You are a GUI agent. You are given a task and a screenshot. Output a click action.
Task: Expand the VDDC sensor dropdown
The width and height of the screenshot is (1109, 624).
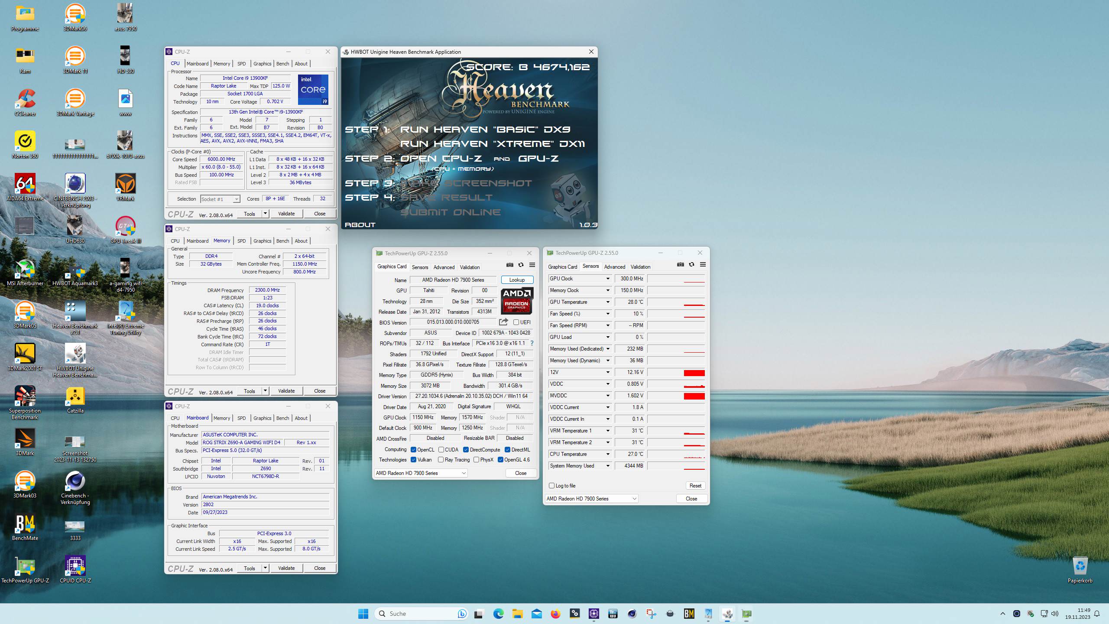(x=607, y=384)
